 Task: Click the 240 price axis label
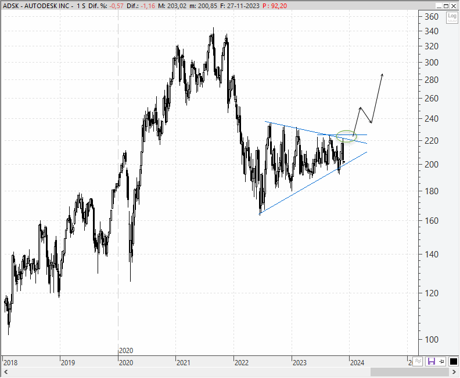[x=432, y=119]
